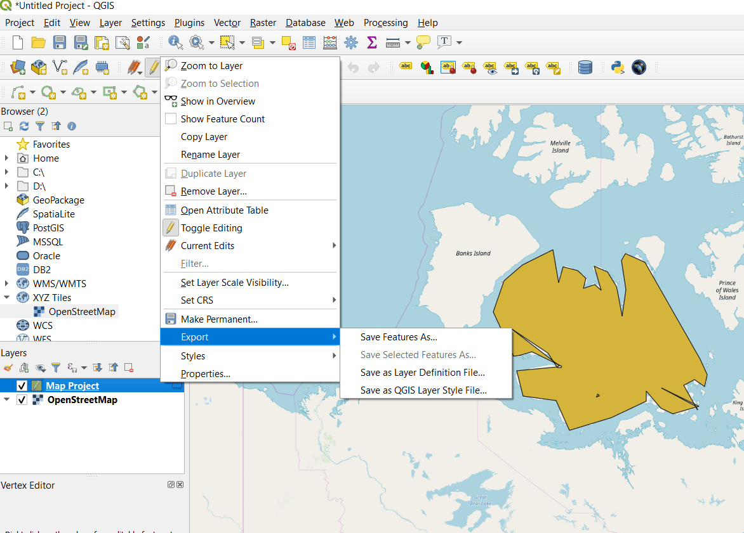Open the Field Calculator abacus icon

[330, 42]
